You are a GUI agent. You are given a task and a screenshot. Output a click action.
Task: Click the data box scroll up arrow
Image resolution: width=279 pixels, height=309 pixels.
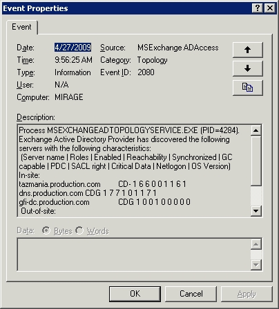(x=256, y=244)
